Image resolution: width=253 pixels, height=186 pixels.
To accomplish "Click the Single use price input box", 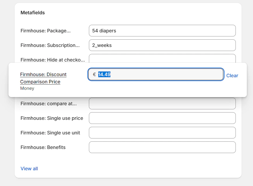I will (162, 118).
